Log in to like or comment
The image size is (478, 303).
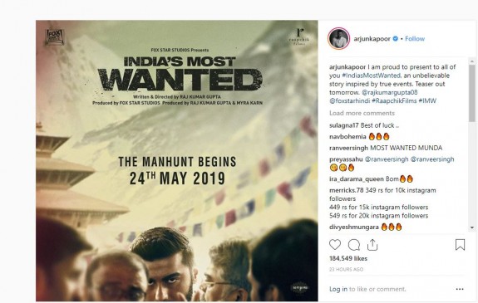click(x=338, y=289)
